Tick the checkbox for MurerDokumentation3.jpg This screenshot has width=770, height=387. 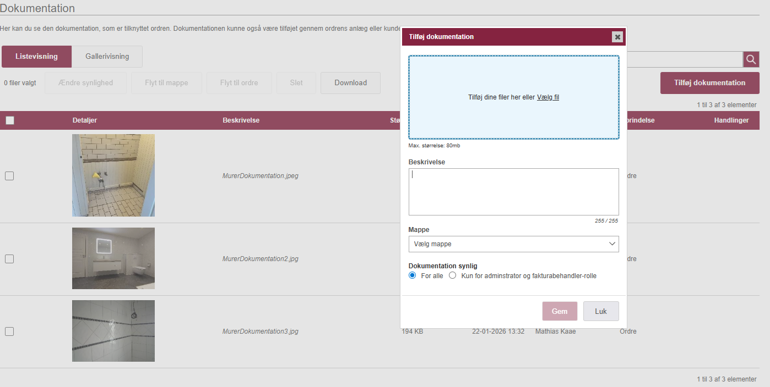pos(9,331)
